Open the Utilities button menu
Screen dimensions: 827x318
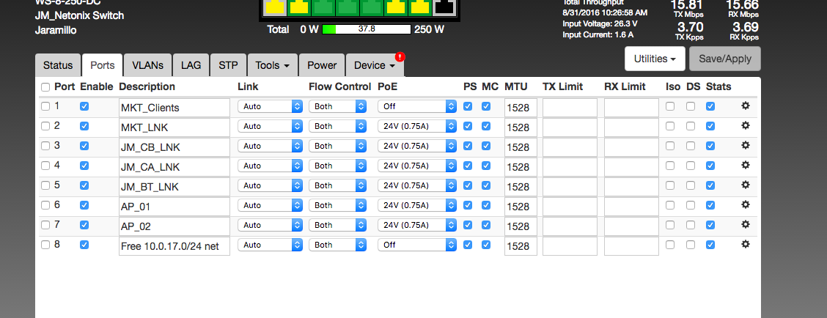(x=655, y=59)
